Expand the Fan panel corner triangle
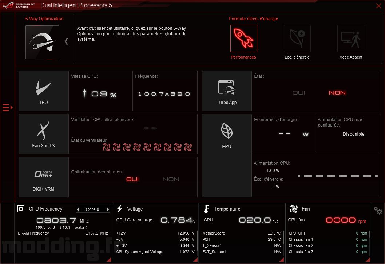The height and width of the screenshot is (264, 385). coord(368,260)
